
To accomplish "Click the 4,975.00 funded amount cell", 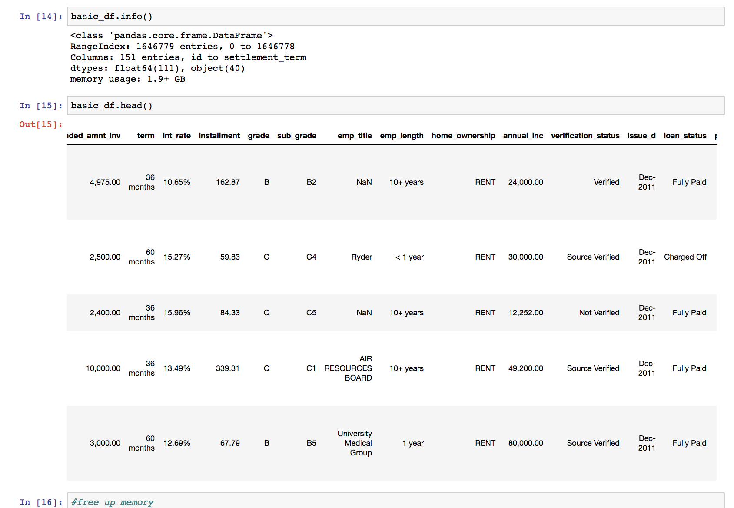I will (x=105, y=182).
